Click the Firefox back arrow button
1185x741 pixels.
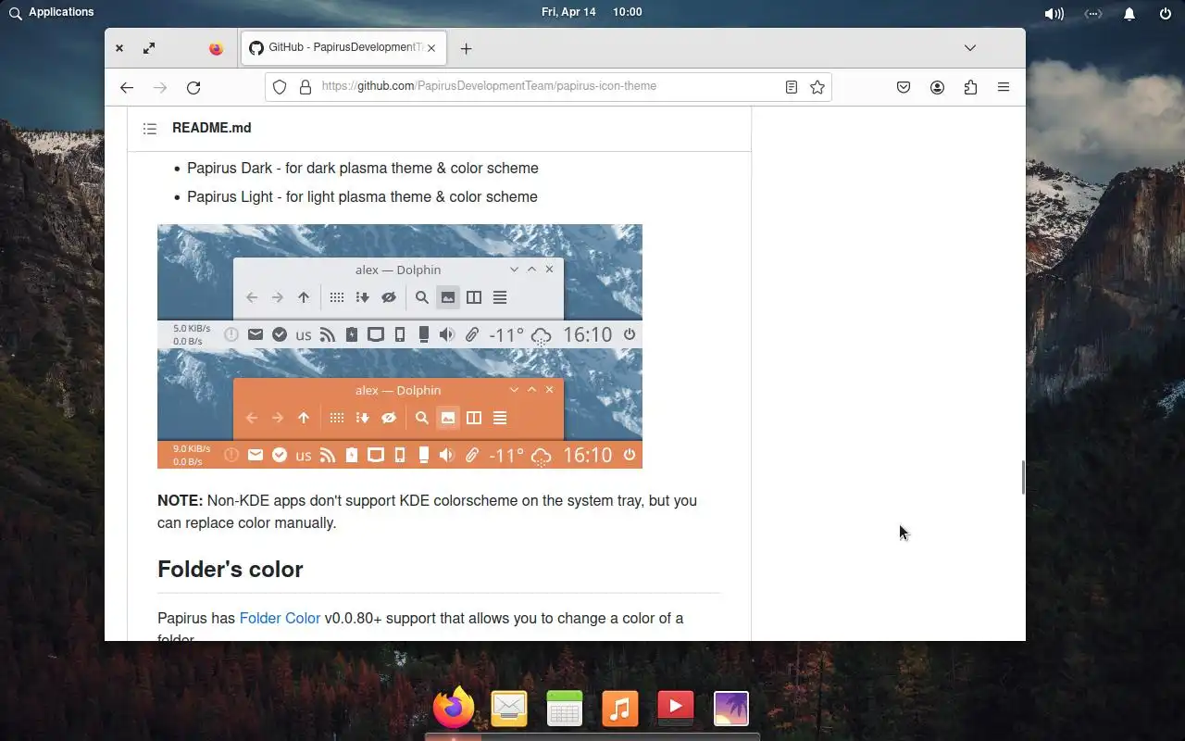pos(127,87)
